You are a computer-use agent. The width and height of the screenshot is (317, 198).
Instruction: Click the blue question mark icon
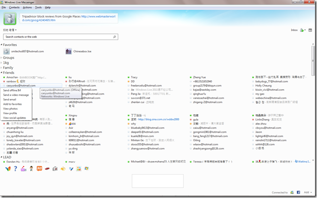pyautogui.click(x=16, y=169)
